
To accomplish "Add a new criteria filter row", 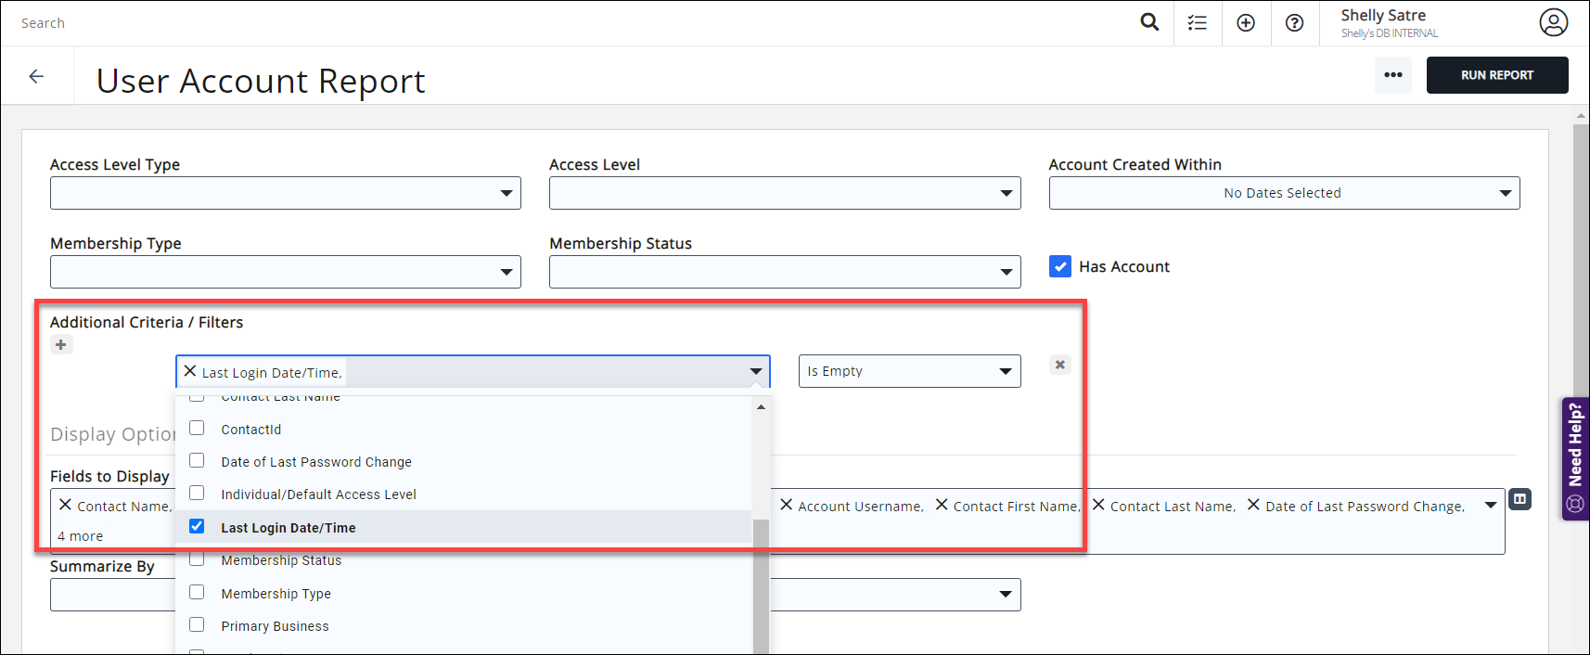I will point(61,345).
